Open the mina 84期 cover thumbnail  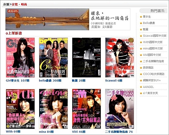pos(53,109)
